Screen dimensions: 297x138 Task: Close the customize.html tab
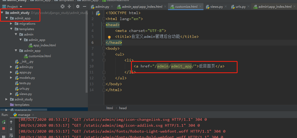(201, 7)
